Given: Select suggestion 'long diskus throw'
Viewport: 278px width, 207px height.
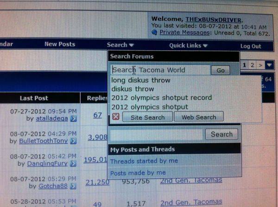Looking at the screenshot, I should 140,80.
